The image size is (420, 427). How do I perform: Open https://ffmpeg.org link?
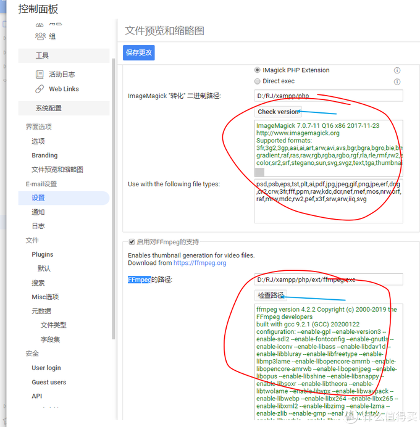(199, 263)
